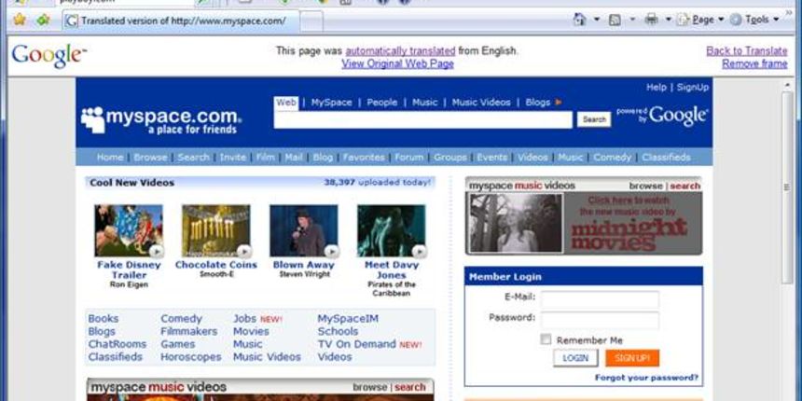Click the Help link in header

657,87
